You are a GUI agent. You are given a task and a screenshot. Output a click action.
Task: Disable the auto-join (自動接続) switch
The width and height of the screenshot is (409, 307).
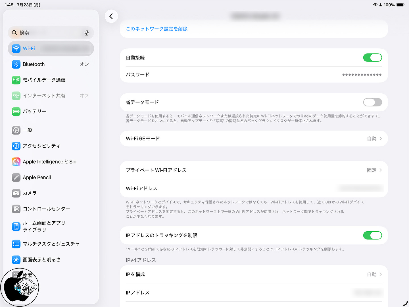372,58
